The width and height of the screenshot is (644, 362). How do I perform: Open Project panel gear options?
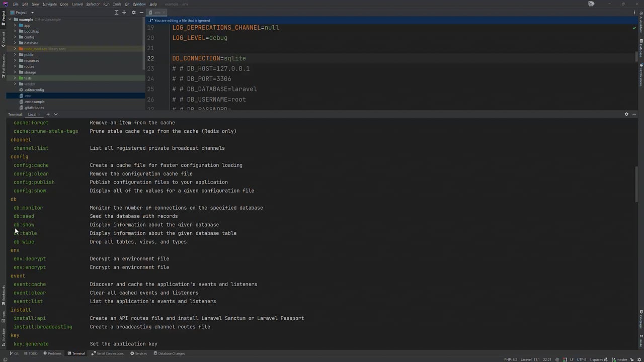click(x=133, y=13)
